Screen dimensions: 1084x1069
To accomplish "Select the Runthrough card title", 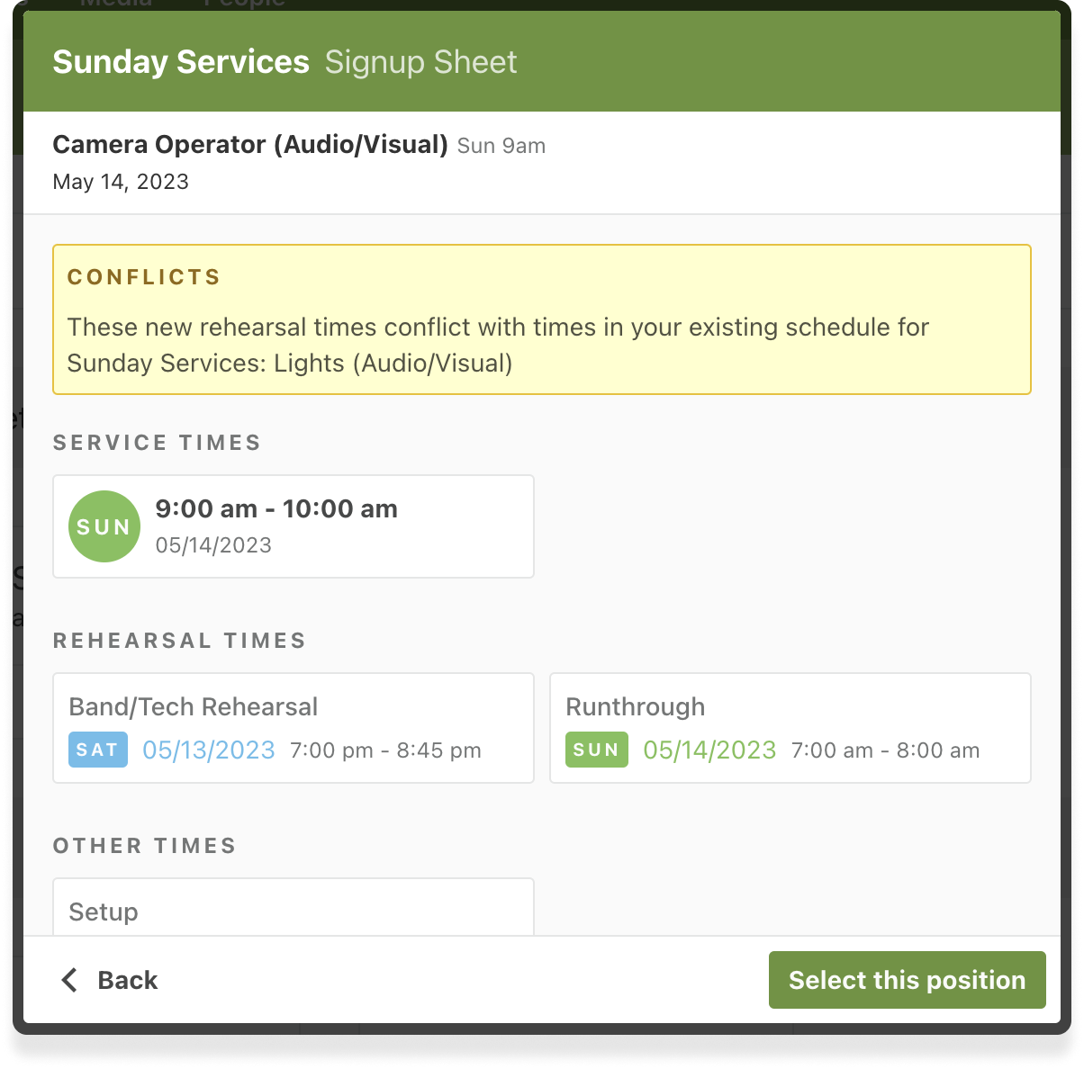I will coord(636,706).
